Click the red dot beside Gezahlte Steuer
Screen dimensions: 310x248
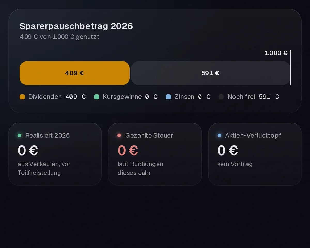click(119, 135)
